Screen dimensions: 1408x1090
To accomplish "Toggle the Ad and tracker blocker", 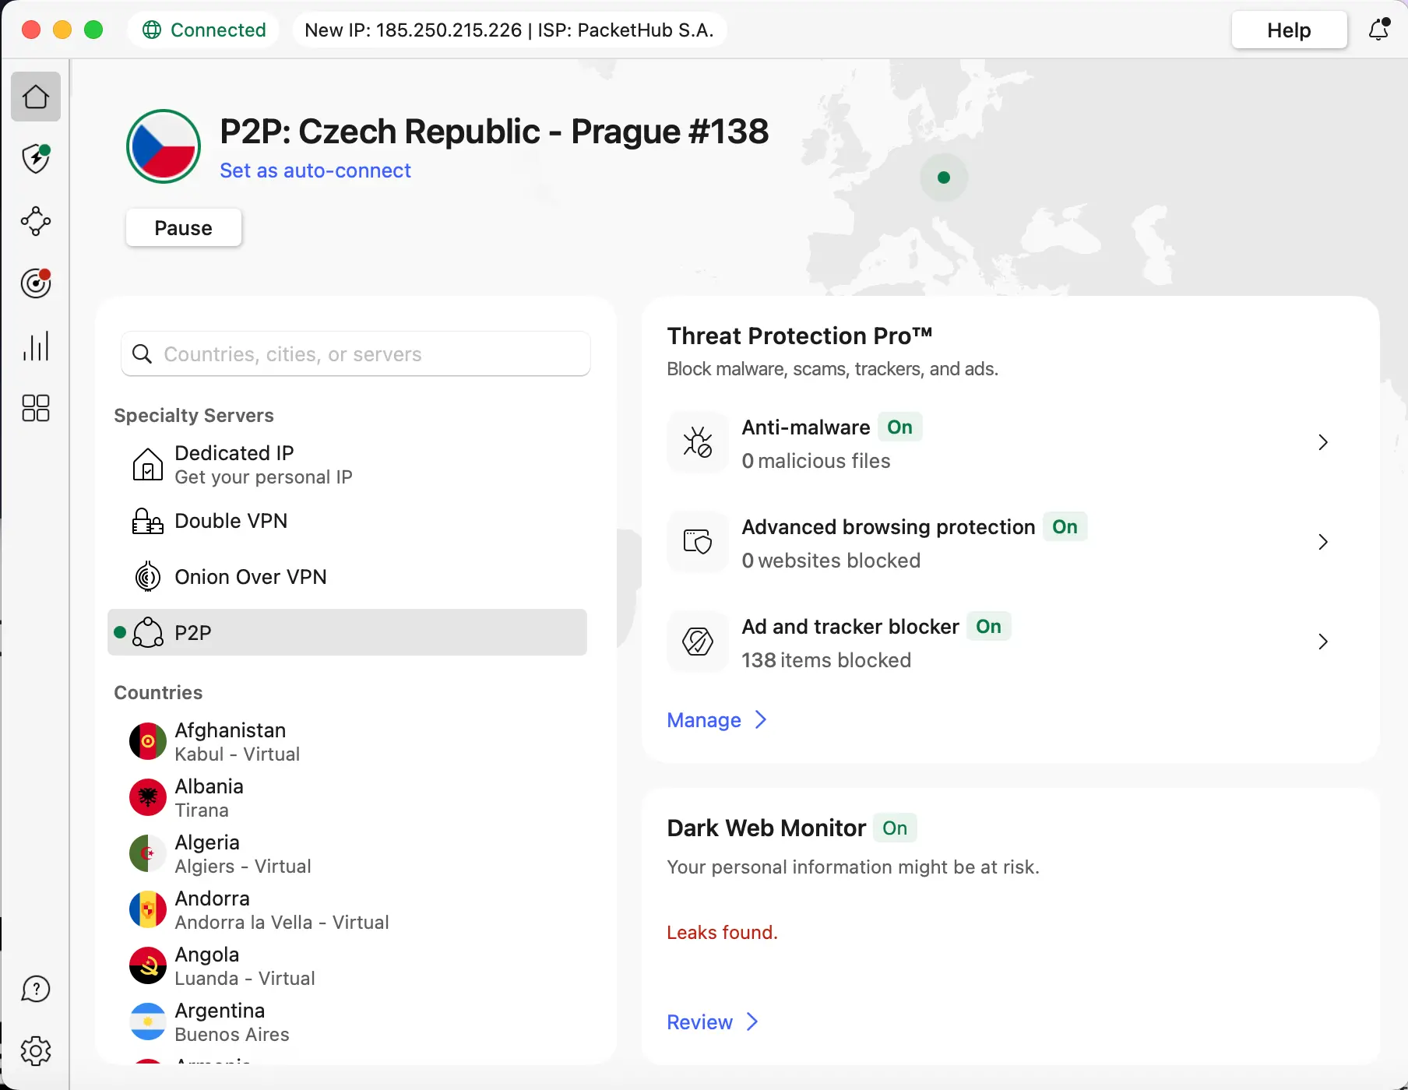I will pyautogui.click(x=989, y=626).
